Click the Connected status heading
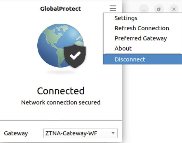This screenshot has width=182, height=143. pyautogui.click(x=61, y=91)
